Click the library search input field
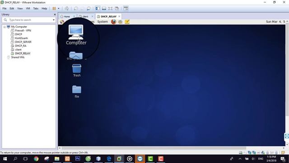The width and height of the screenshot is (289, 163). 29,20
